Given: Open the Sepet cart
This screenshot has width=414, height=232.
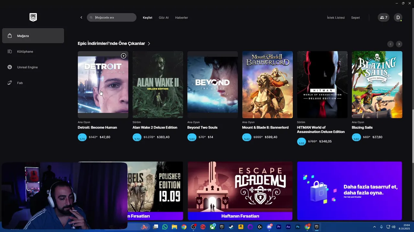Looking at the screenshot, I should (355, 18).
